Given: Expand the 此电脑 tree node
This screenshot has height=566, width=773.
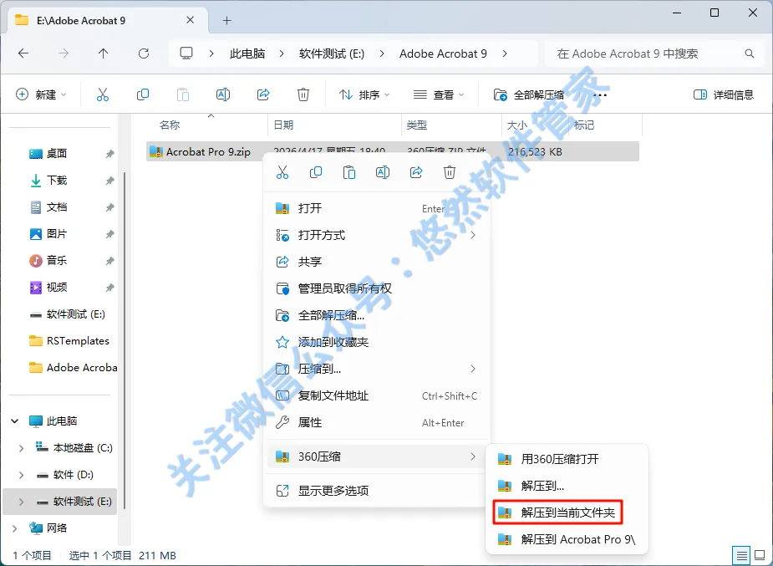Looking at the screenshot, I should pos(15,421).
